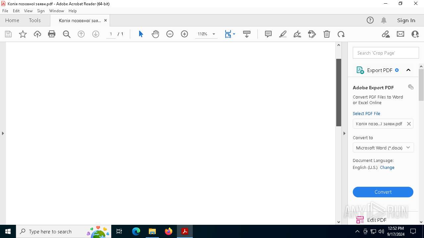
Task: Bookmark file with the star icon
Action: 23,34
